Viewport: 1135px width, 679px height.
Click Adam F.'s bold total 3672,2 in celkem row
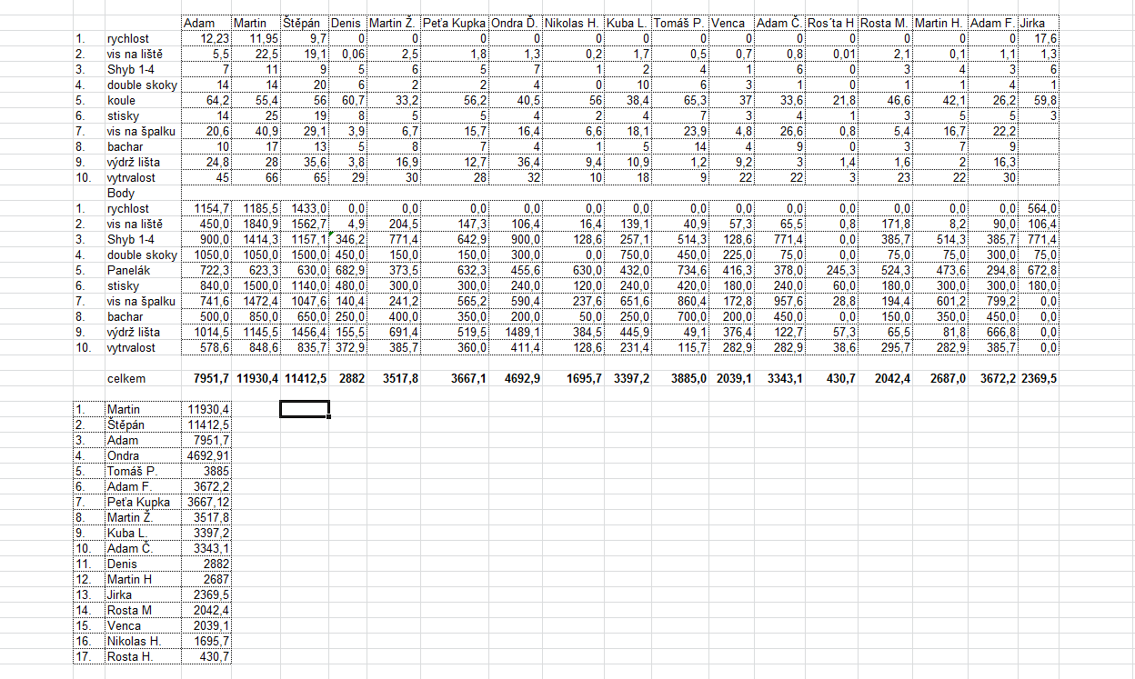pyautogui.click(x=993, y=378)
